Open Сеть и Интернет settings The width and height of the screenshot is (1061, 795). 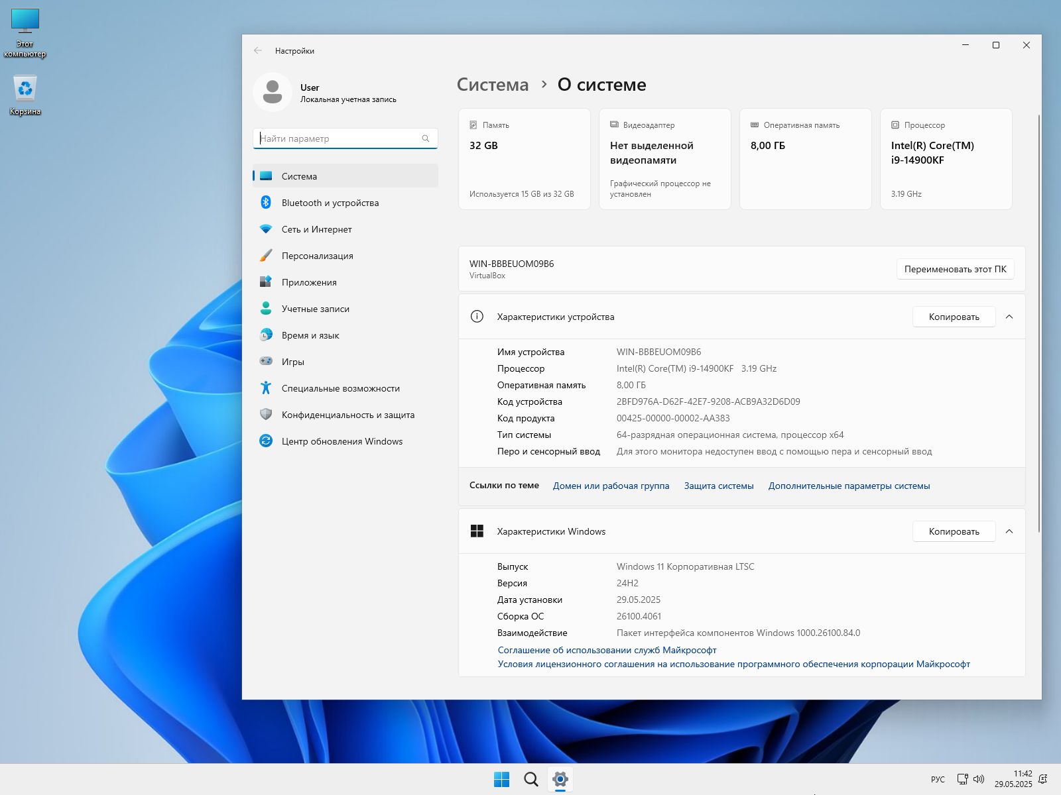click(345, 229)
